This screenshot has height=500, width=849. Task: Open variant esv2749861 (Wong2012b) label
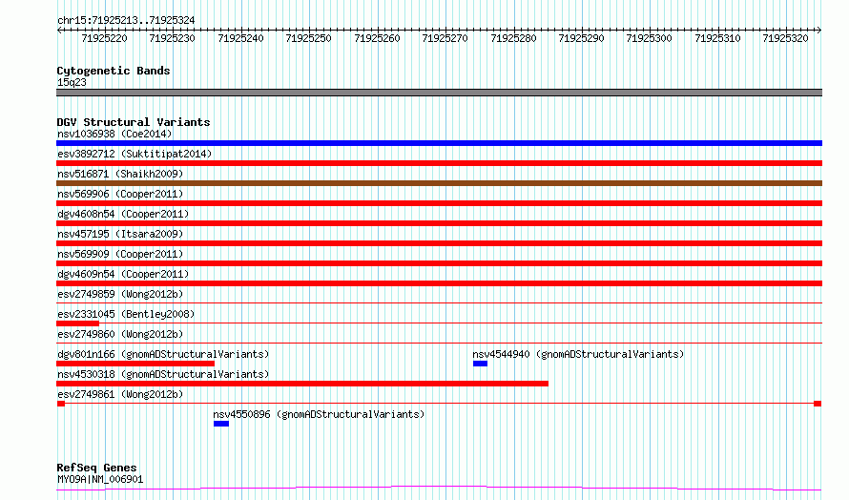[x=120, y=394]
